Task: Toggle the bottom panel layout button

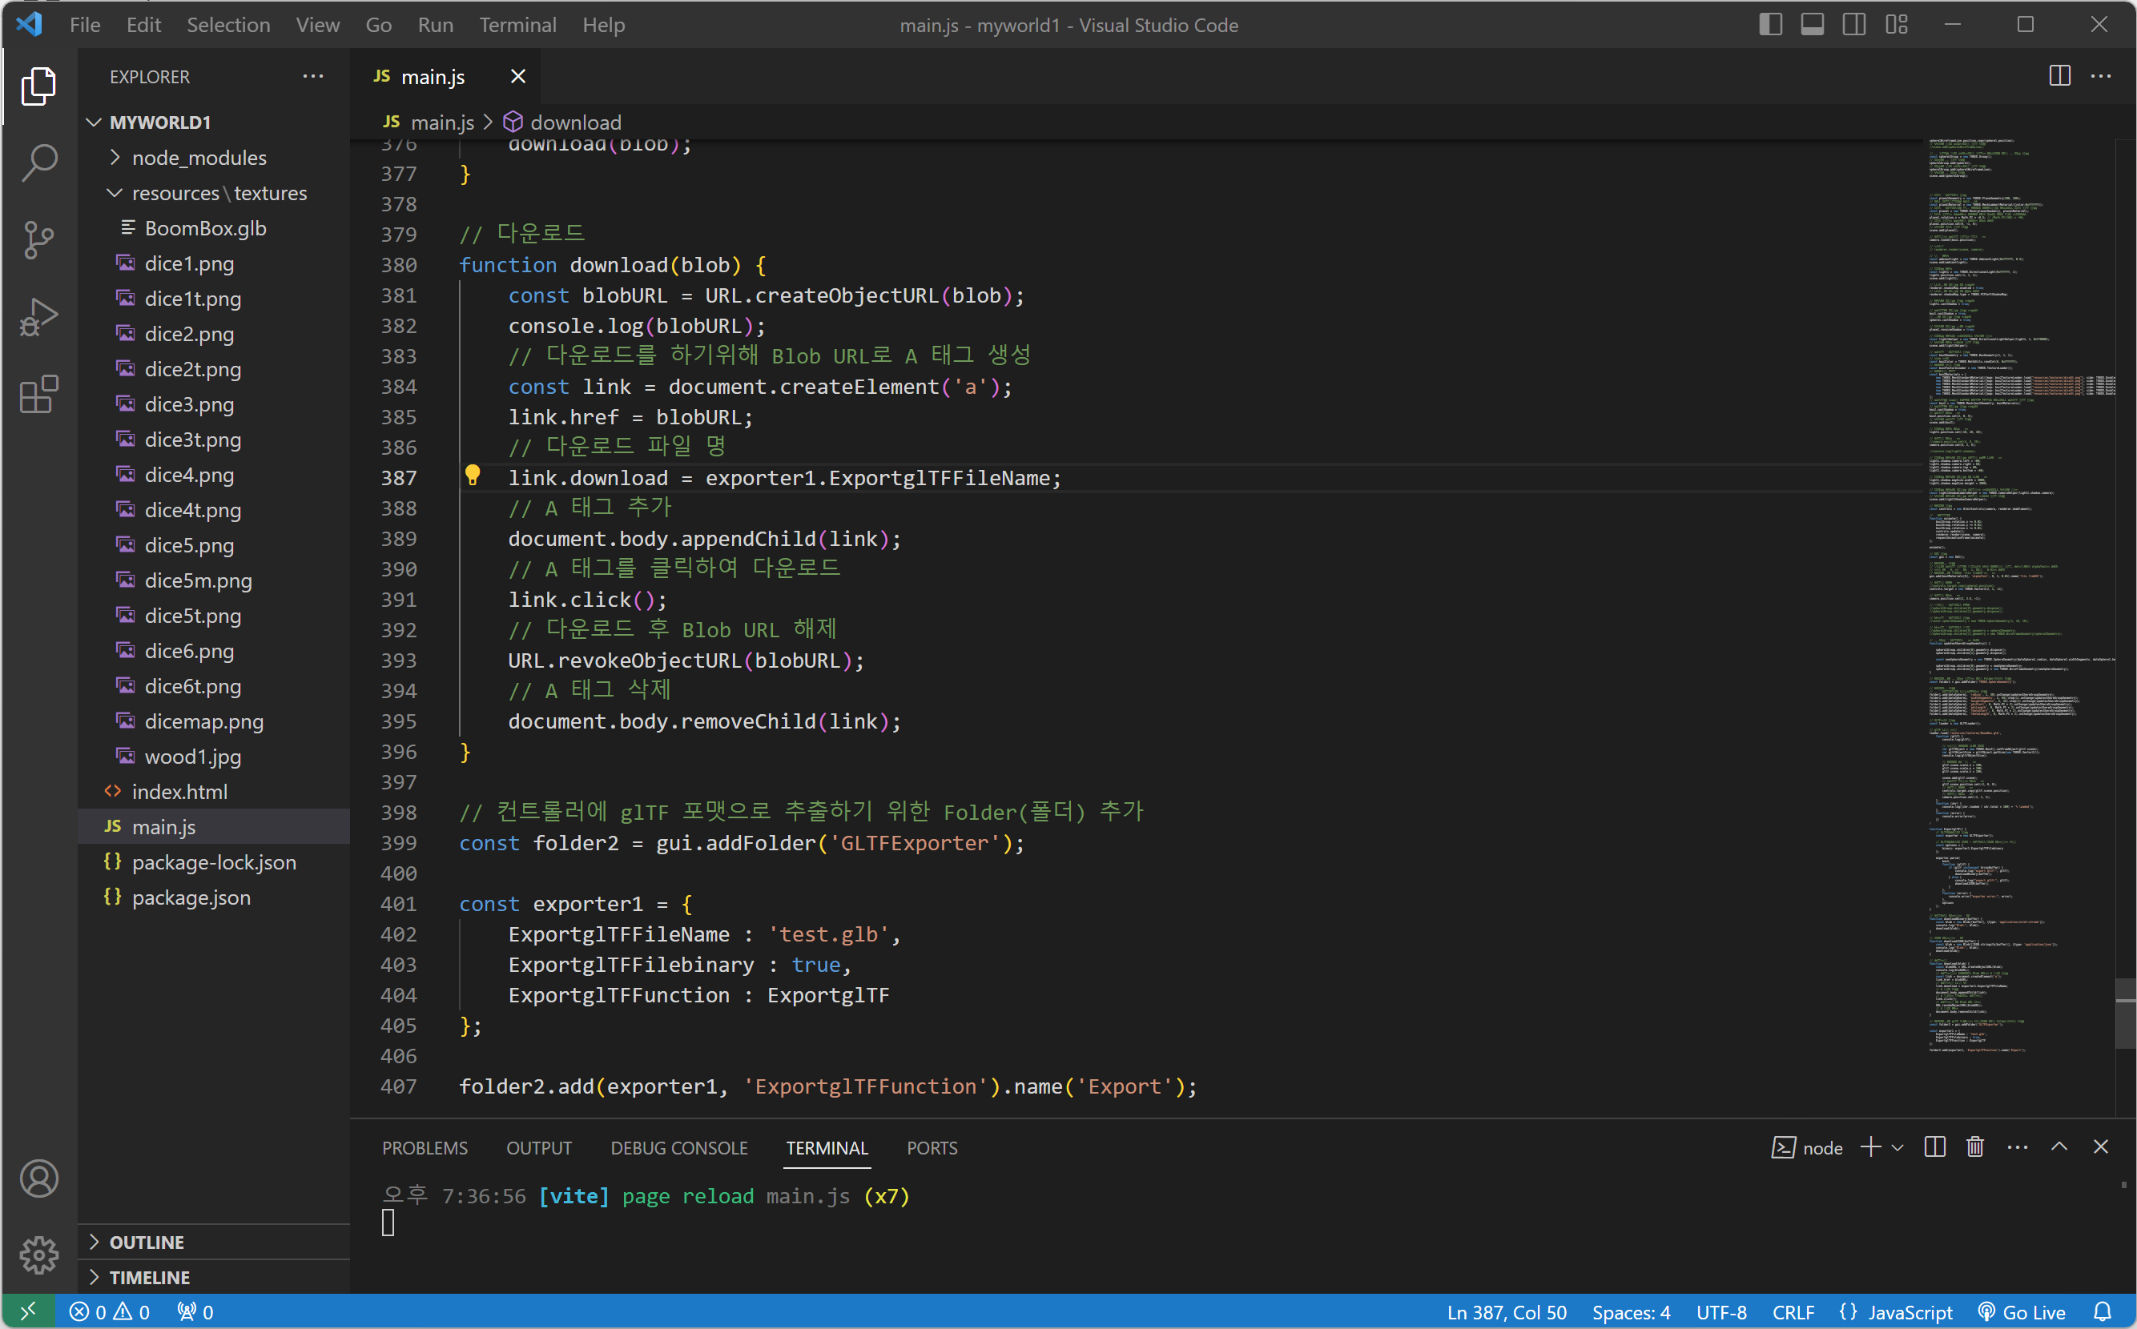Action: click(1813, 25)
